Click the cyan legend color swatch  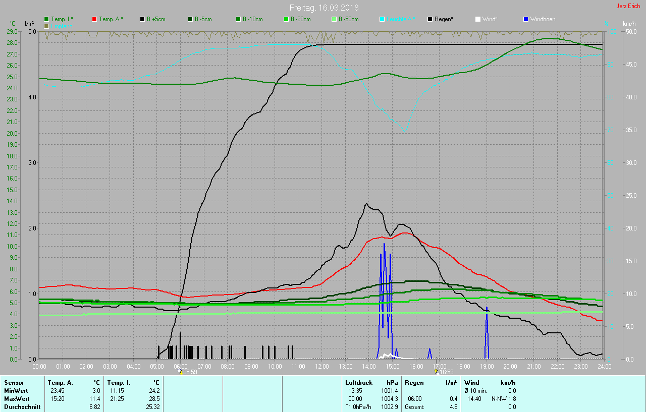click(382, 19)
